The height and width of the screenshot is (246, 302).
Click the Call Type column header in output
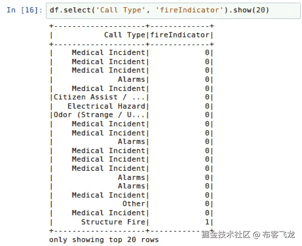pos(124,35)
